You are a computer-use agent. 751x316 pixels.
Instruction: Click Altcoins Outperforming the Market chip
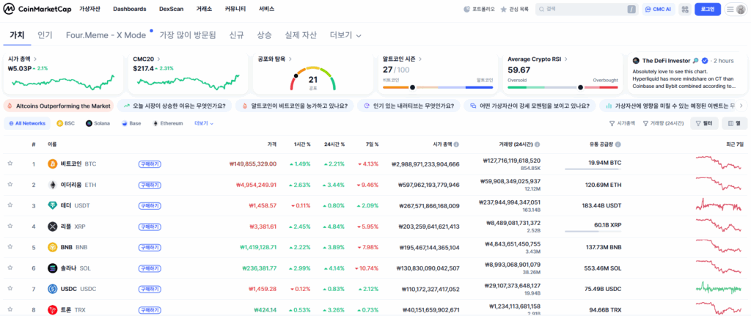(59, 106)
